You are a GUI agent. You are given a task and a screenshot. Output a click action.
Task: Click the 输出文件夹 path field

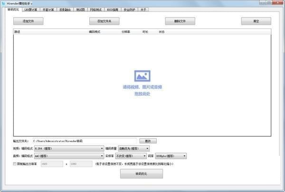(x=85, y=141)
